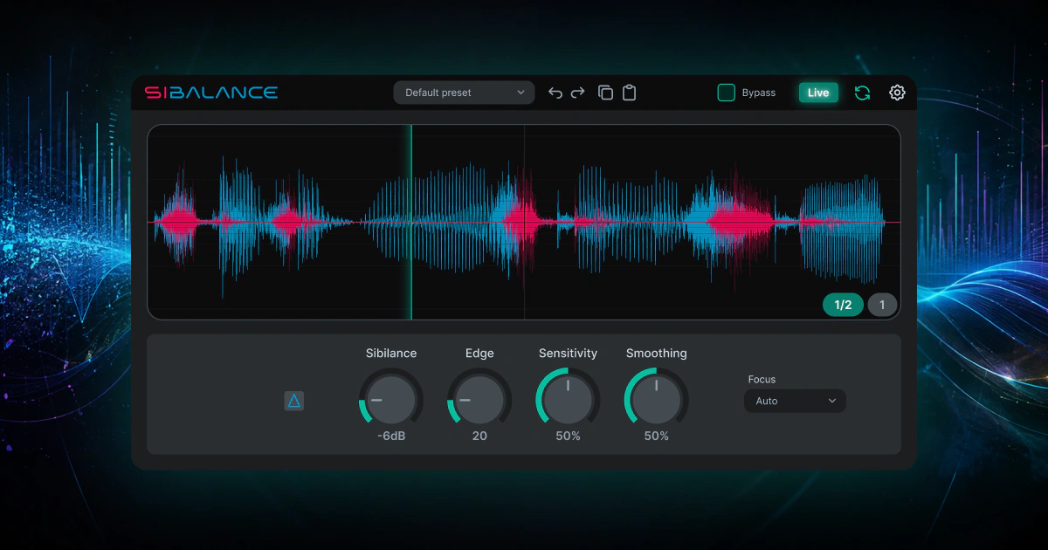Click the undo arrow icon
The height and width of the screenshot is (550, 1048).
555,93
